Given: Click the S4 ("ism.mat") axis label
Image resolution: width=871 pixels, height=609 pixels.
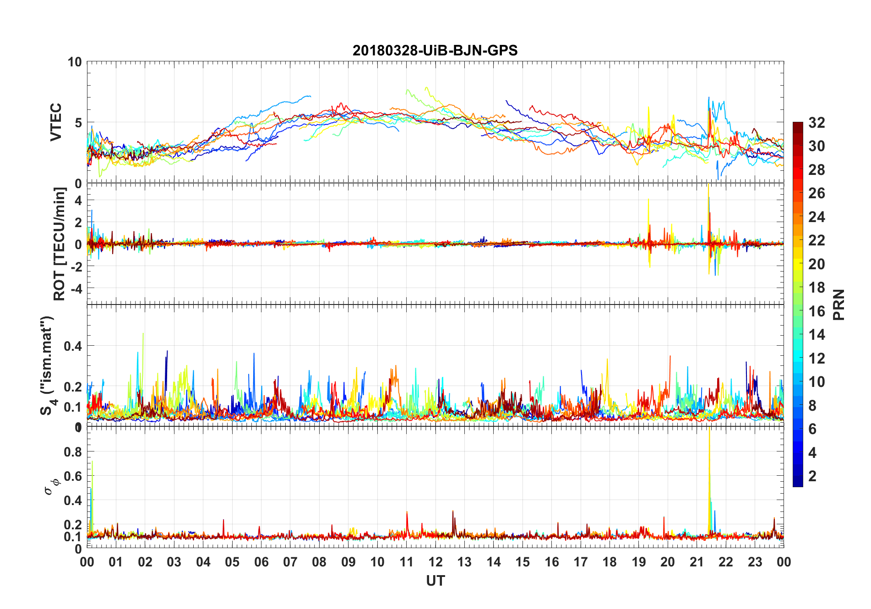Looking at the screenshot, I should [x=48, y=365].
